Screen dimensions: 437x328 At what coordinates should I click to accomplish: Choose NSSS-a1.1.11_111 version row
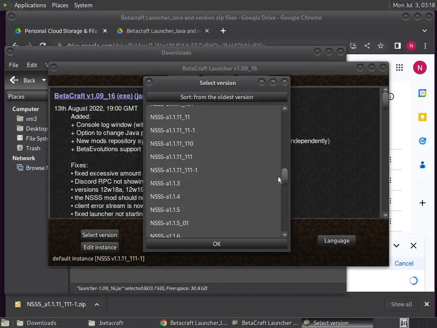pyautogui.click(x=213, y=157)
